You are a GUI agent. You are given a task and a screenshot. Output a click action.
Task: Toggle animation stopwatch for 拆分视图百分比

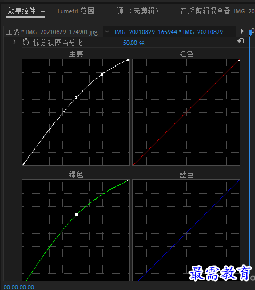pos(26,42)
